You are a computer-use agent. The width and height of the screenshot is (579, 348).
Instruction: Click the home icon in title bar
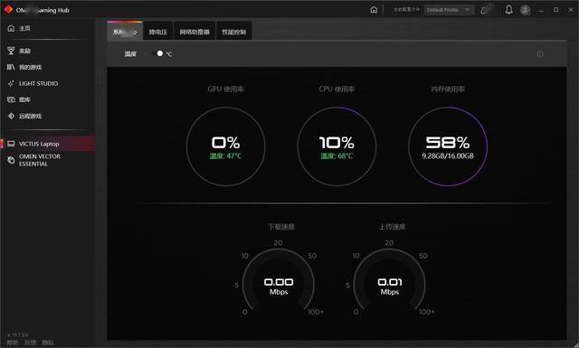374,10
